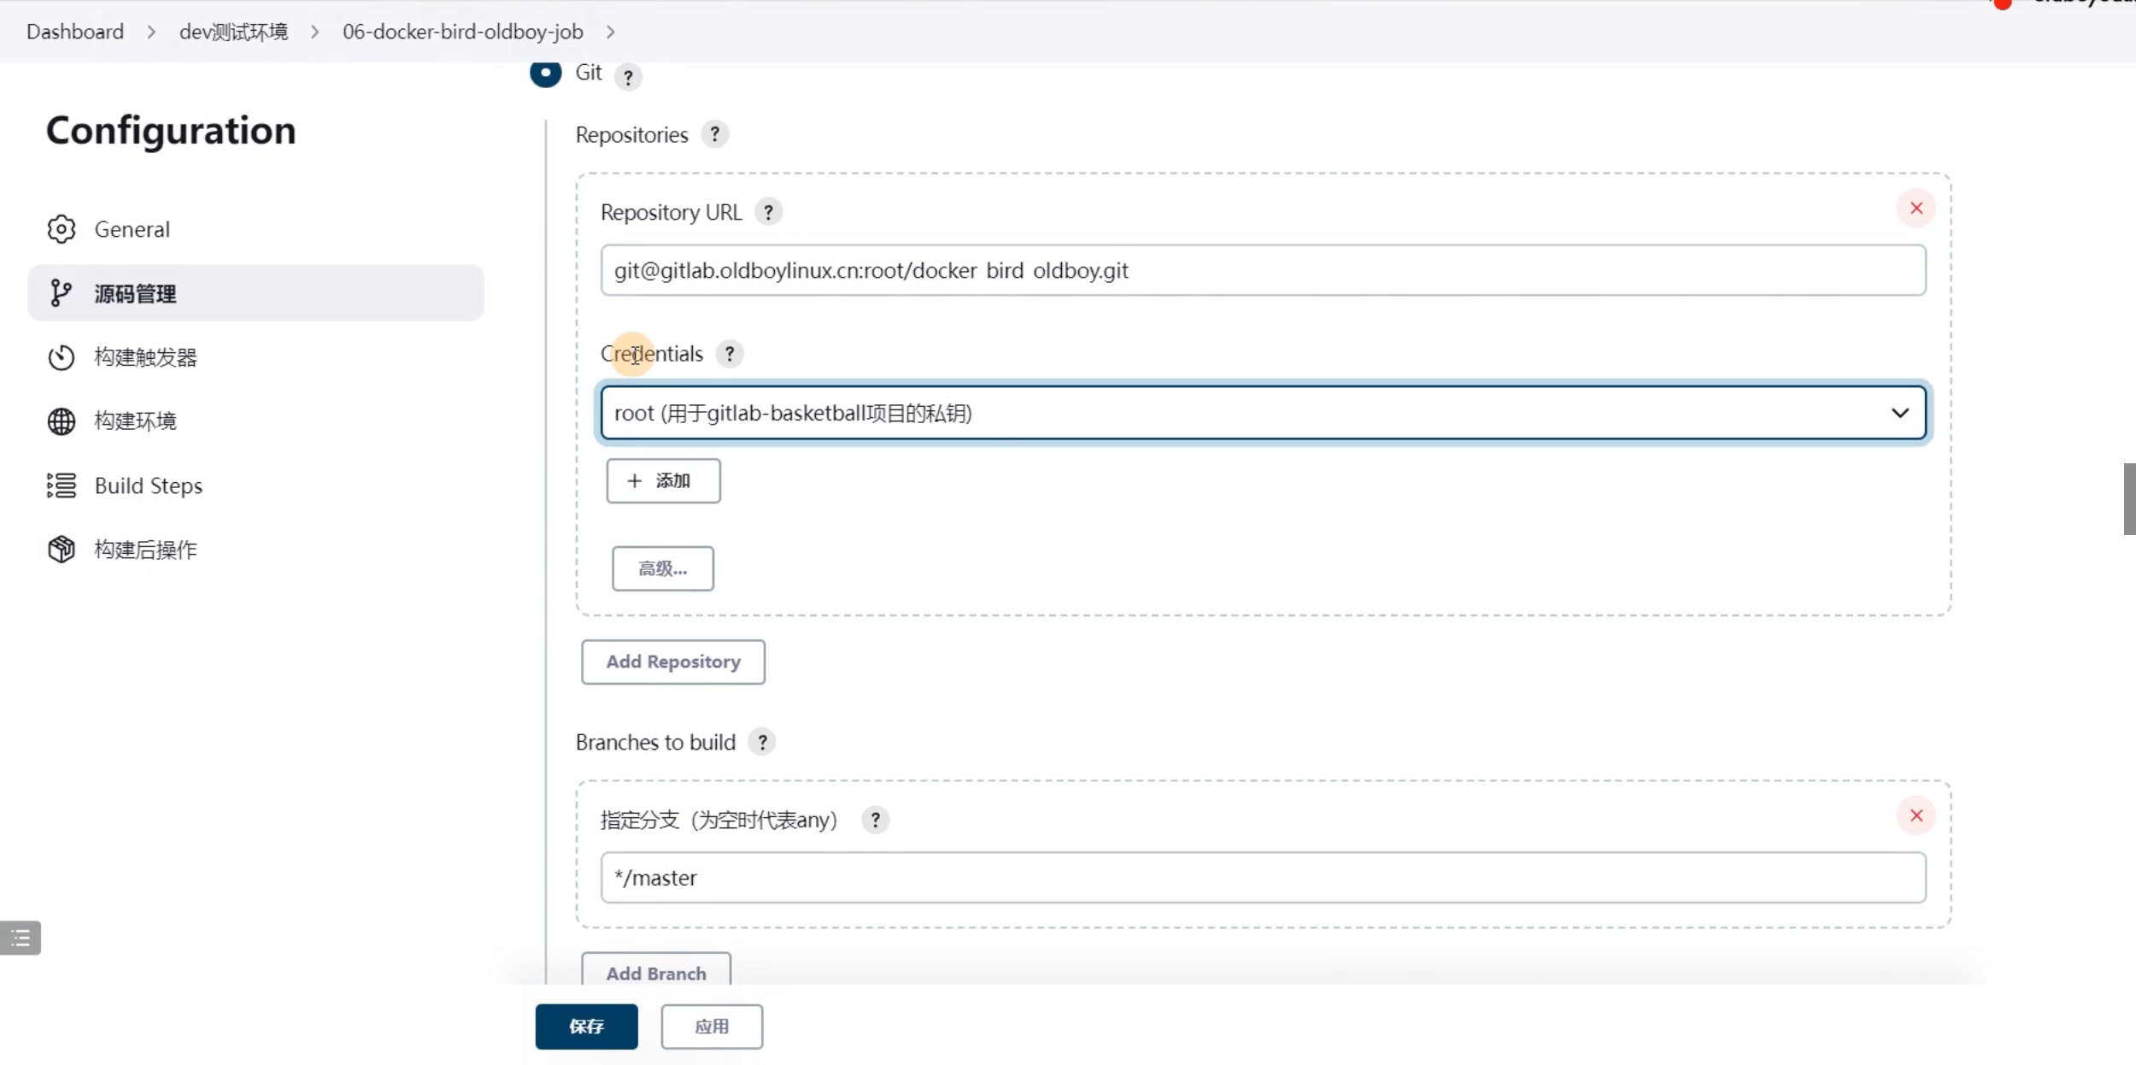Click the box icon for 构建后操作
The image size is (2136, 1065).
click(x=62, y=550)
